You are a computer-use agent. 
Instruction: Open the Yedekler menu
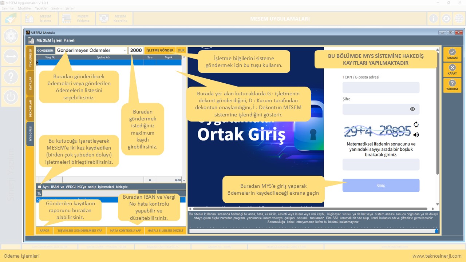point(41,8)
